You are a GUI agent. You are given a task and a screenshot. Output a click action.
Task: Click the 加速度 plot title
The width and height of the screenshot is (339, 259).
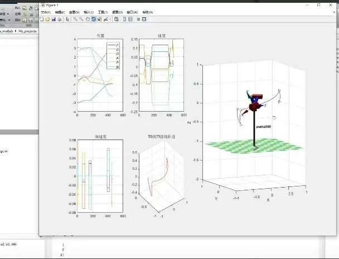click(x=100, y=137)
